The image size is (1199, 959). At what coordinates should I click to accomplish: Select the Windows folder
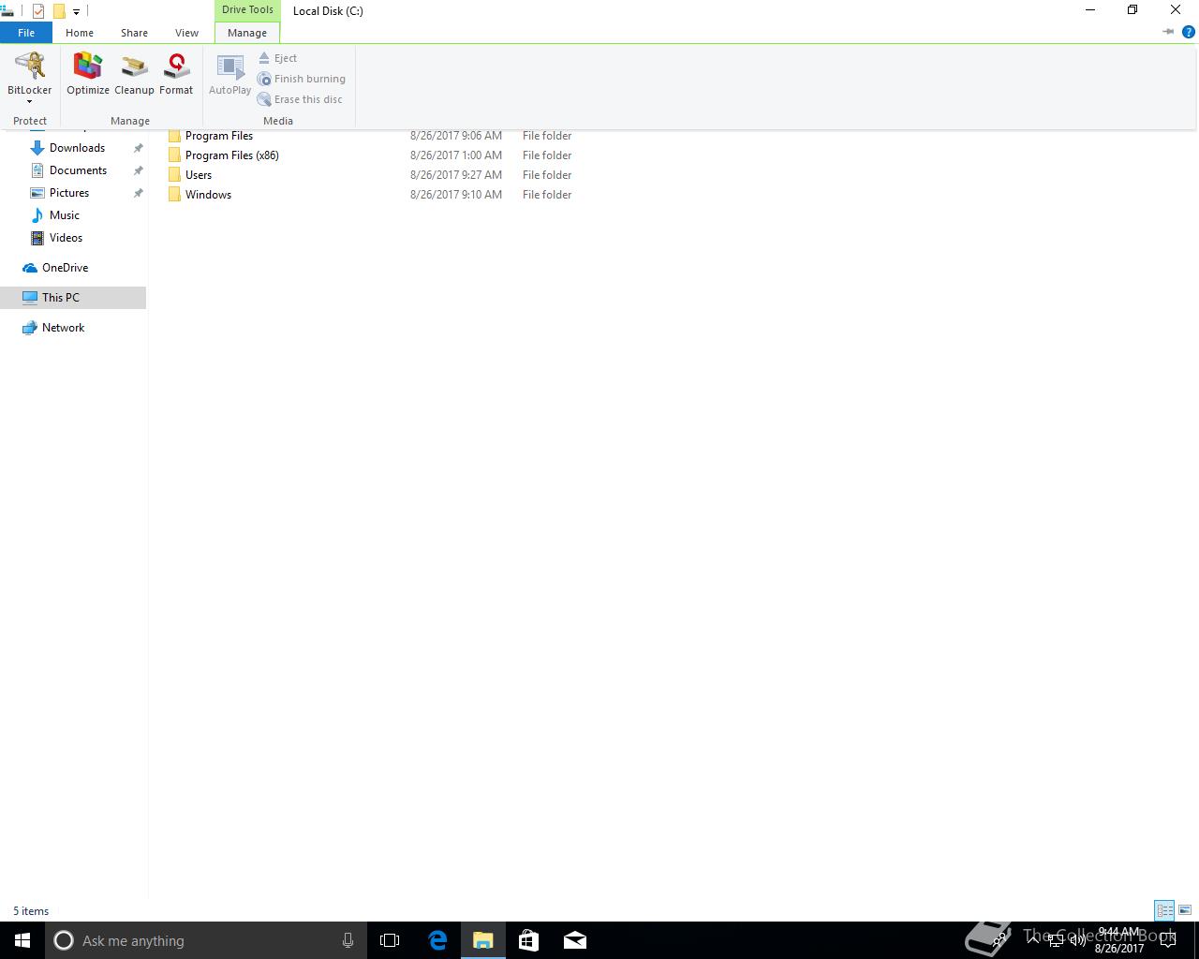(x=208, y=195)
